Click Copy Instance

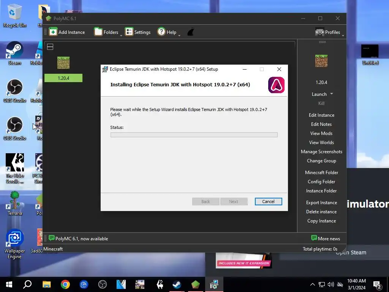(321, 221)
